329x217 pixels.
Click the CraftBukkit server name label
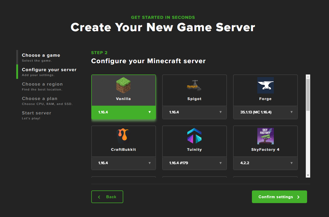124,149
